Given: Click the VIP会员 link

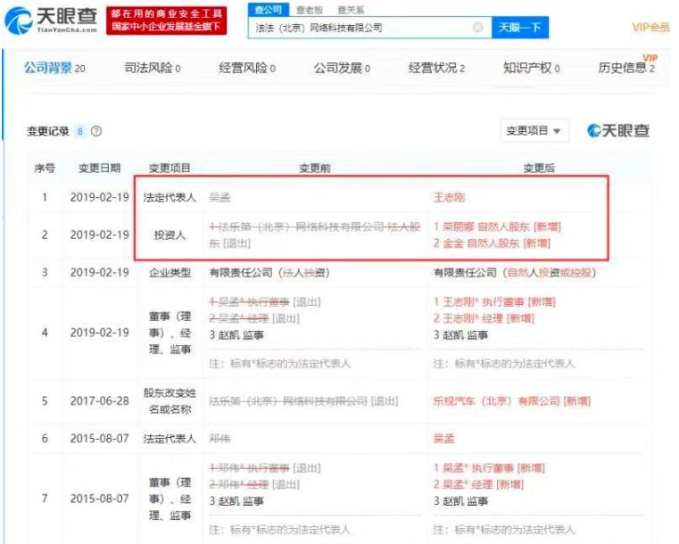Looking at the screenshot, I should 650,28.
